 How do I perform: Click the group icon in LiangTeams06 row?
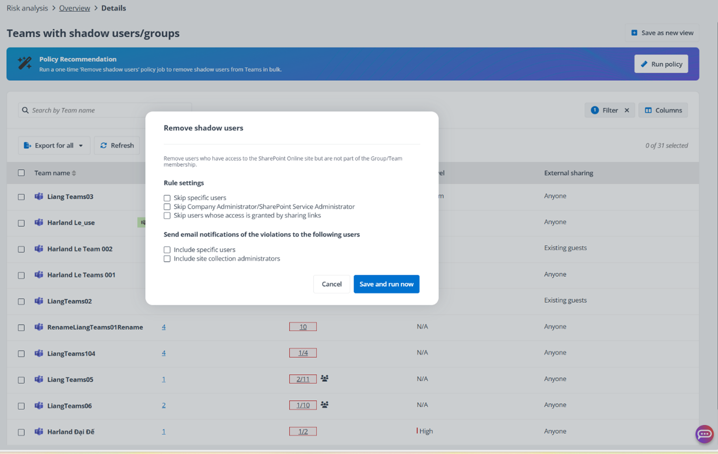(x=324, y=405)
